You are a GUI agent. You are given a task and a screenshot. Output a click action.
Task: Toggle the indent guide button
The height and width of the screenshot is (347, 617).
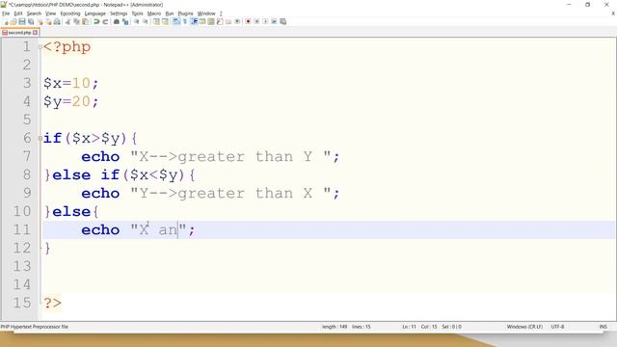[194, 21]
